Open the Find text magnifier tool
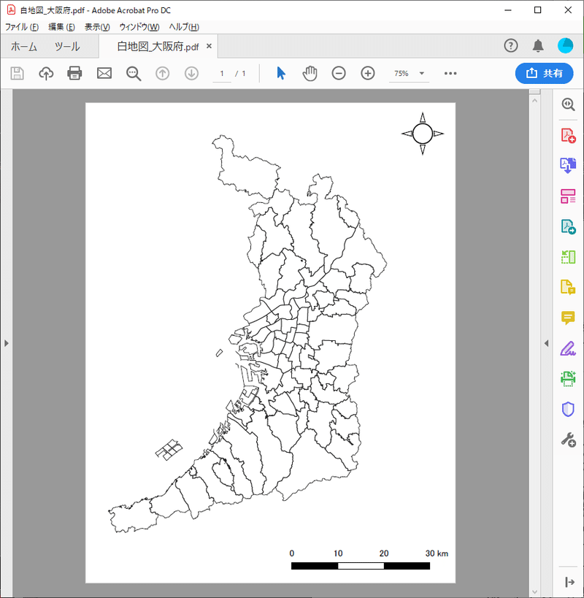The height and width of the screenshot is (598, 584). 134,73
